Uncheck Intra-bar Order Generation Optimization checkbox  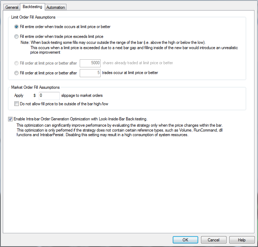pos(10,119)
